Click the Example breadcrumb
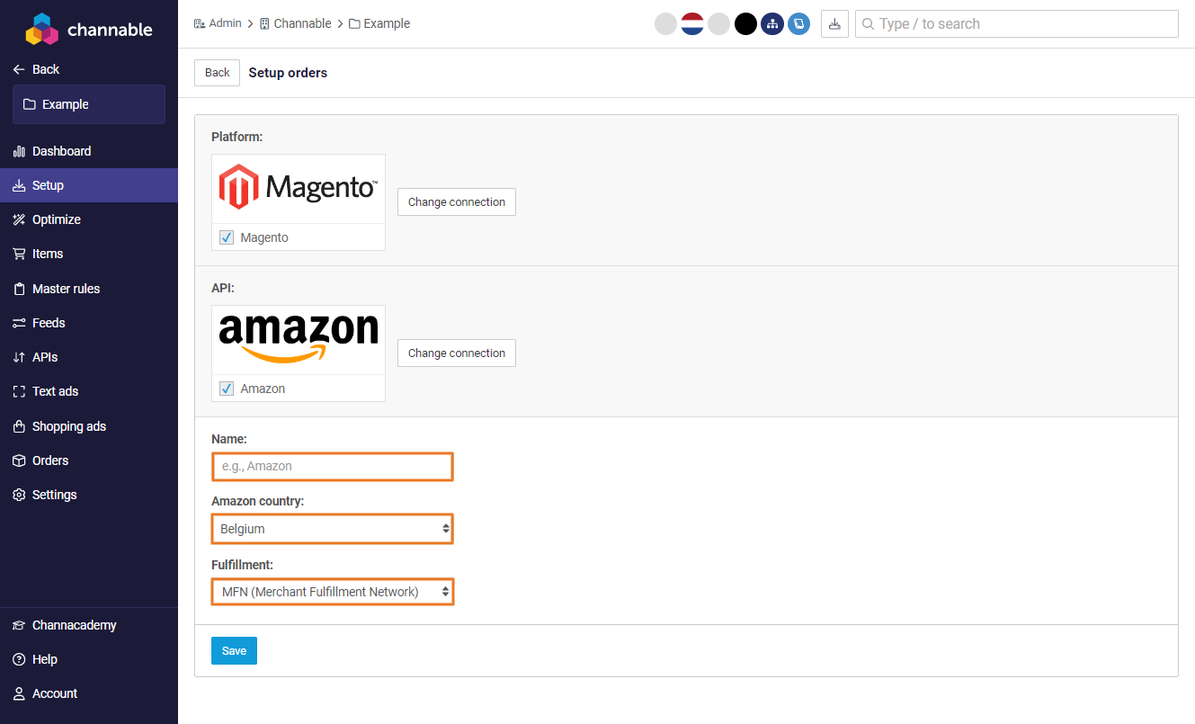The width and height of the screenshot is (1195, 724). pyautogui.click(x=379, y=23)
